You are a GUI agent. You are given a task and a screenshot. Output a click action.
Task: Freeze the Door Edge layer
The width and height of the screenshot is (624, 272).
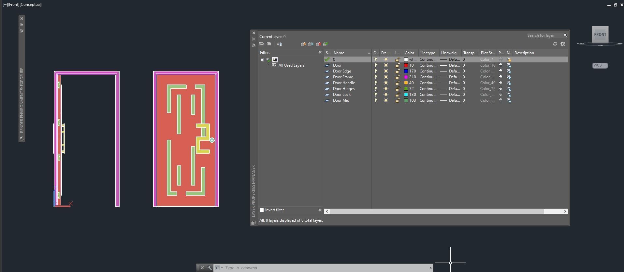click(x=386, y=71)
